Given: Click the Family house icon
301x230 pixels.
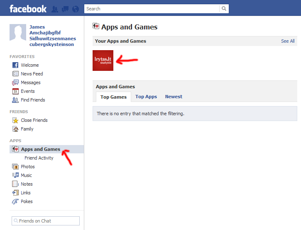Looking at the screenshot, I should (x=15, y=129).
